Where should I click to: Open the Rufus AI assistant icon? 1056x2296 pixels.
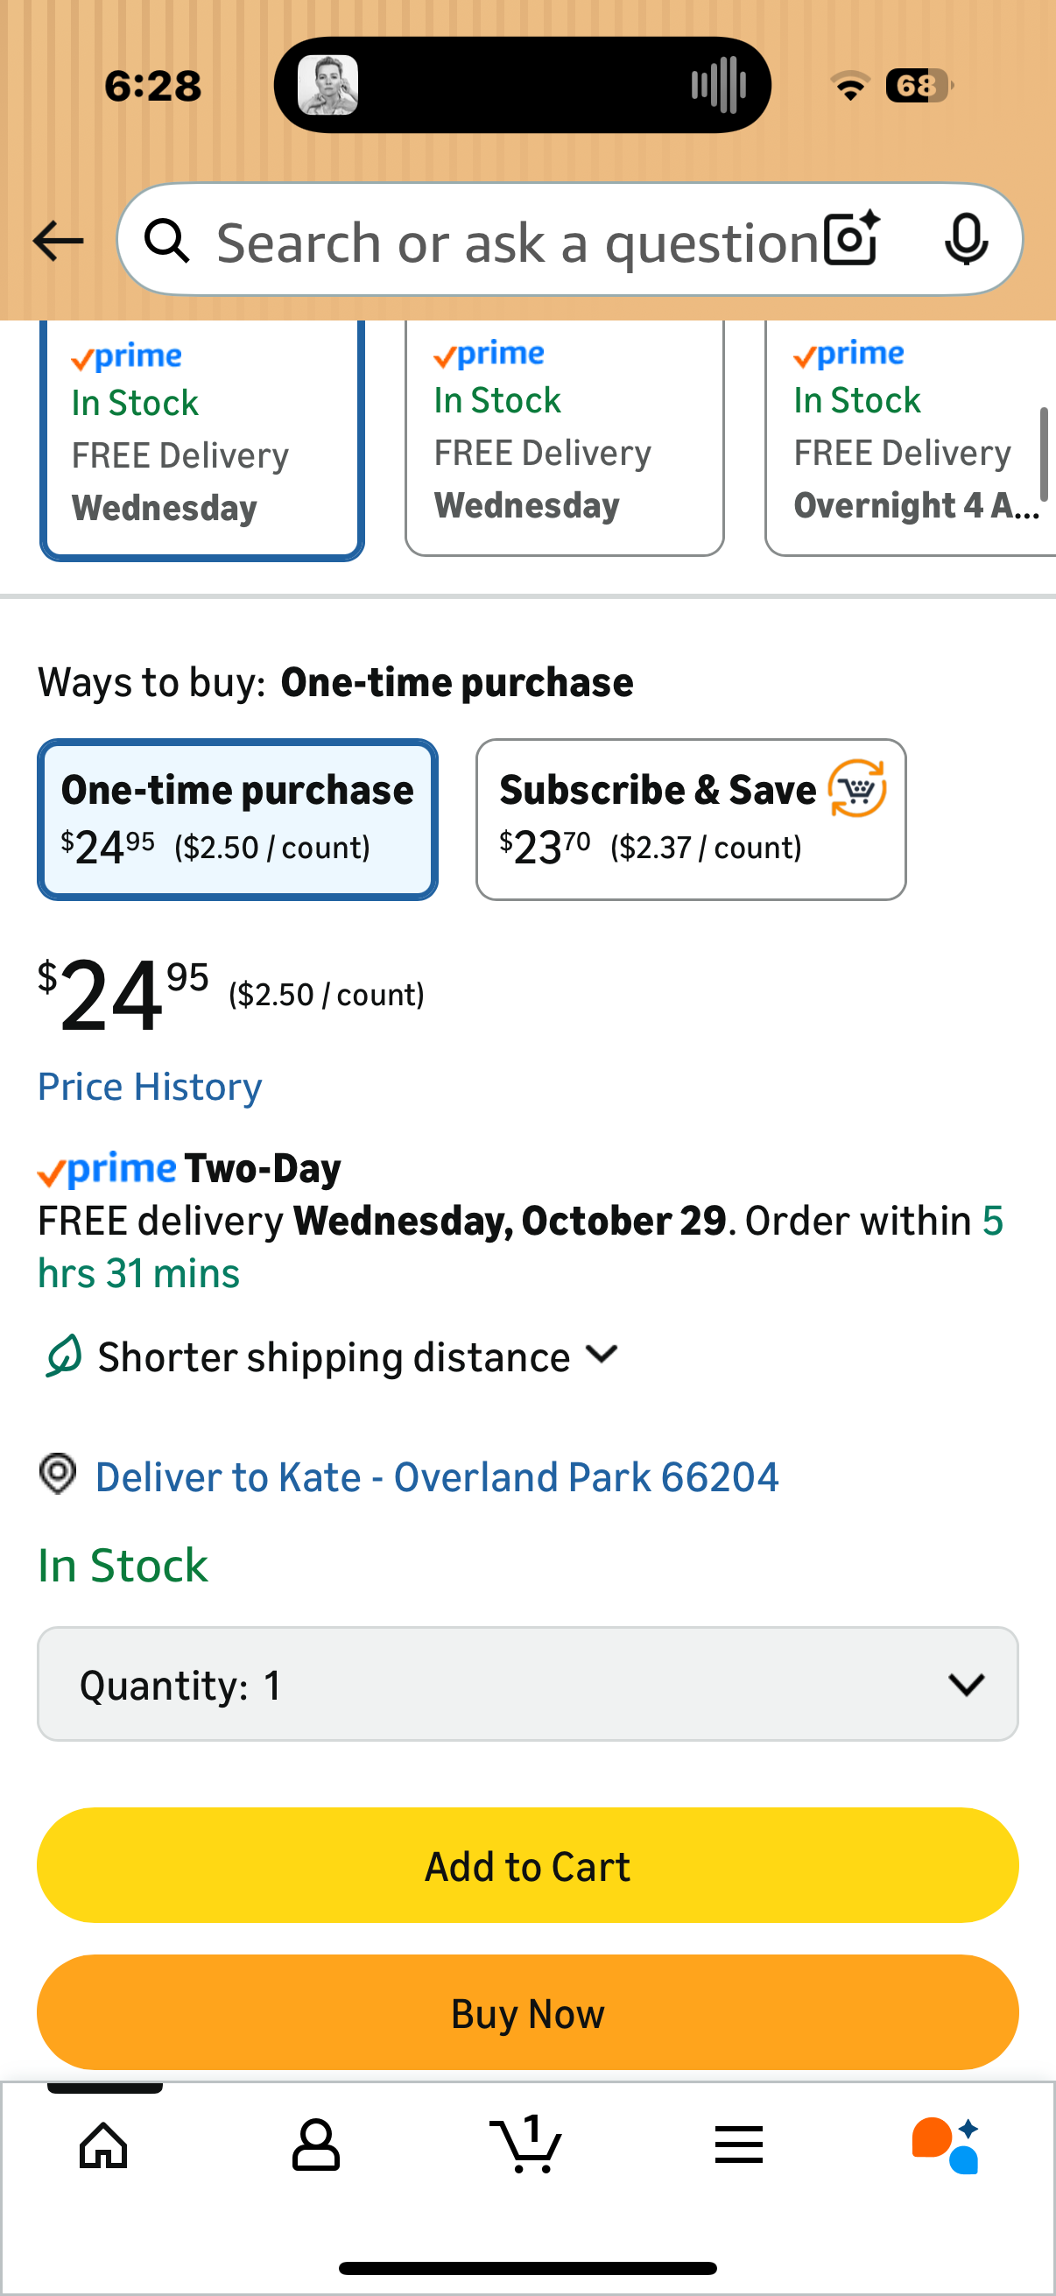click(x=946, y=2145)
